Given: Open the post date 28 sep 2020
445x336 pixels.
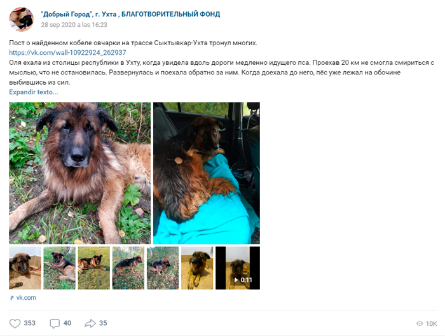Looking at the screenshot, I should 74,25.
